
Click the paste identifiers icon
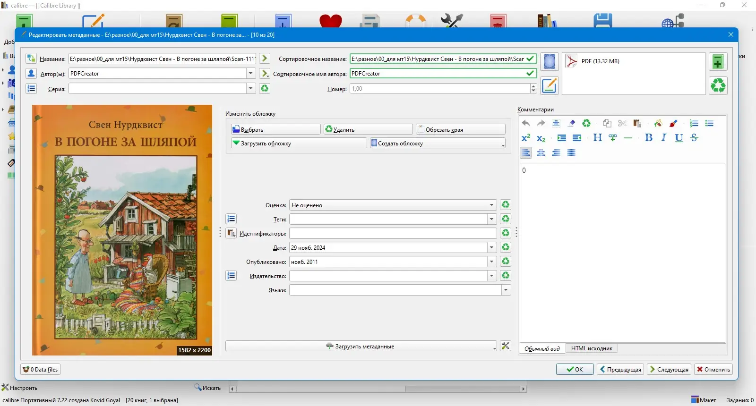point(231,233)
